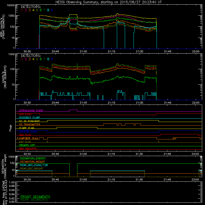Select detector number 6 in the rear segments legend
The width and height of the screenshot is (205, 205).
coord(41,59)
